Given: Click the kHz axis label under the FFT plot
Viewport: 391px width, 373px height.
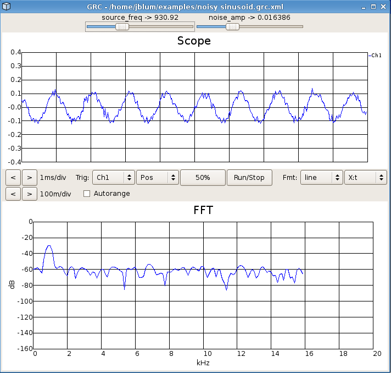Looking at the screenshot, I should [203, 363].
